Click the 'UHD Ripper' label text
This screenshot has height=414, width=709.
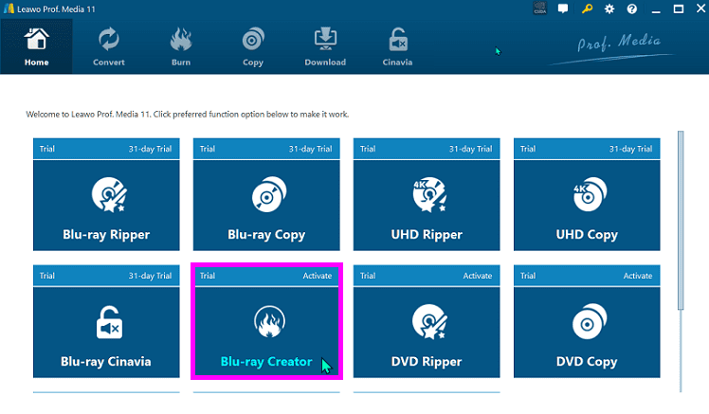click(x=427, y=235)
